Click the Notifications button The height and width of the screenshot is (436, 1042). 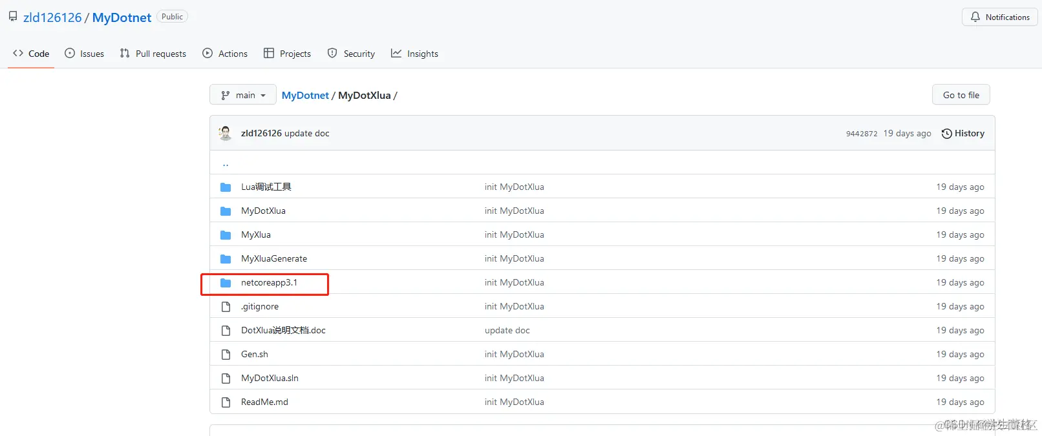(1000, 17)
